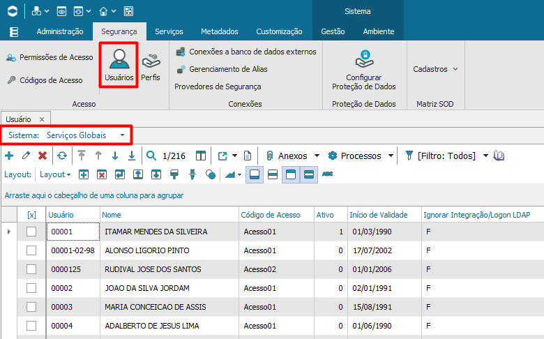This screenshot has height=339, width=544.
Task: Open the chart icon dropdown arrow
Action: click(x=239, y=175)
